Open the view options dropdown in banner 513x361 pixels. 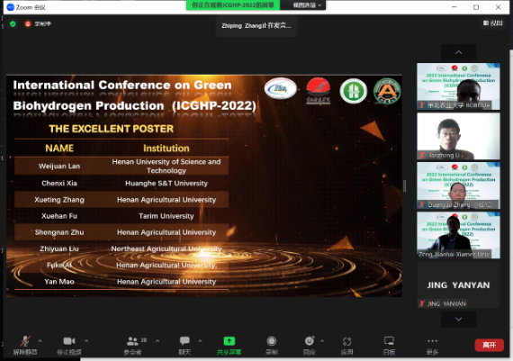[x=306, y=5]
